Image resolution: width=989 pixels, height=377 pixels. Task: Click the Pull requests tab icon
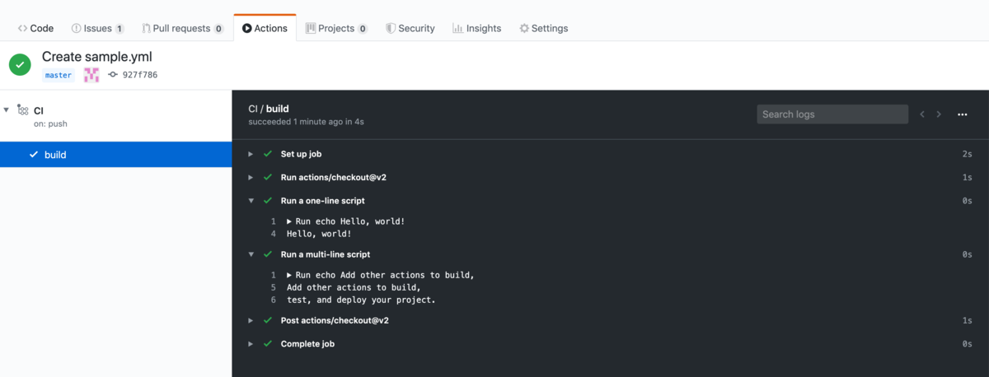click(x=146, y=28)
